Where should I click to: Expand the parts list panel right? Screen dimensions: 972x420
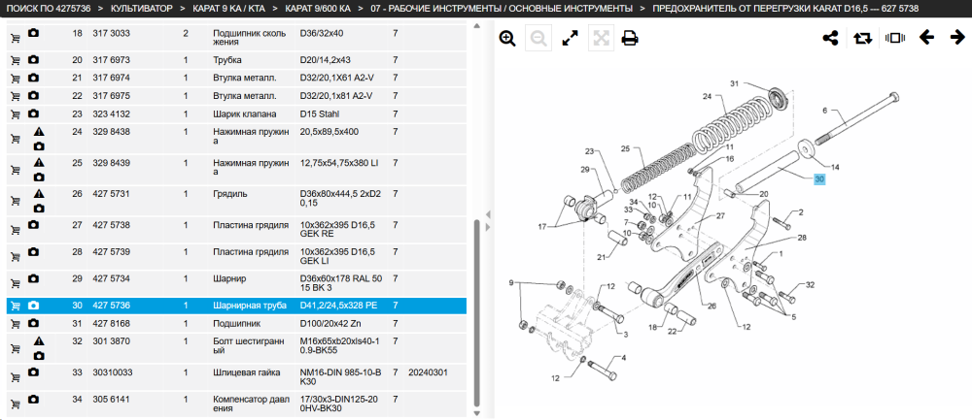[488, 226]
